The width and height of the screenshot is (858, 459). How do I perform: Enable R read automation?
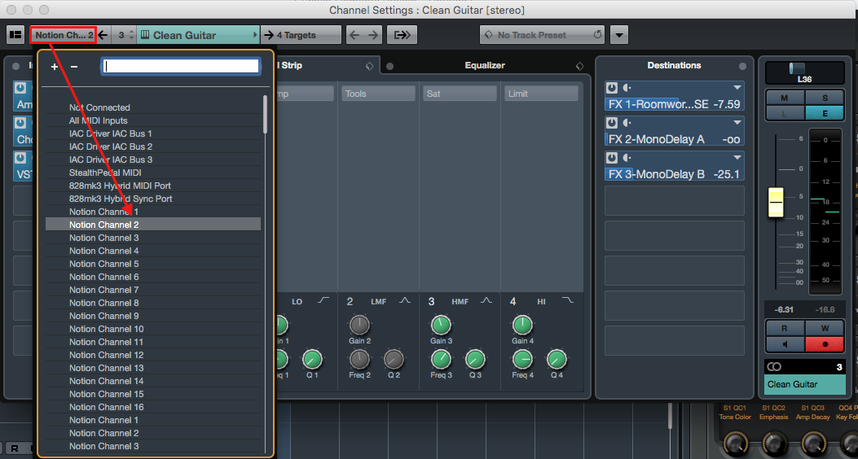pyautogui.click(x=785, y=329)
